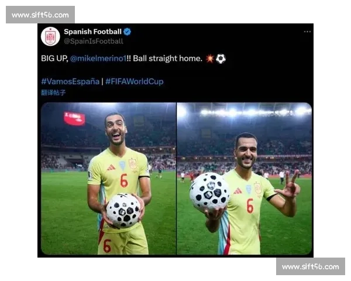Click the tweet text 'Ball straight home.'
The width and height of the screenshot is (351, 281).
pos(168,59)
